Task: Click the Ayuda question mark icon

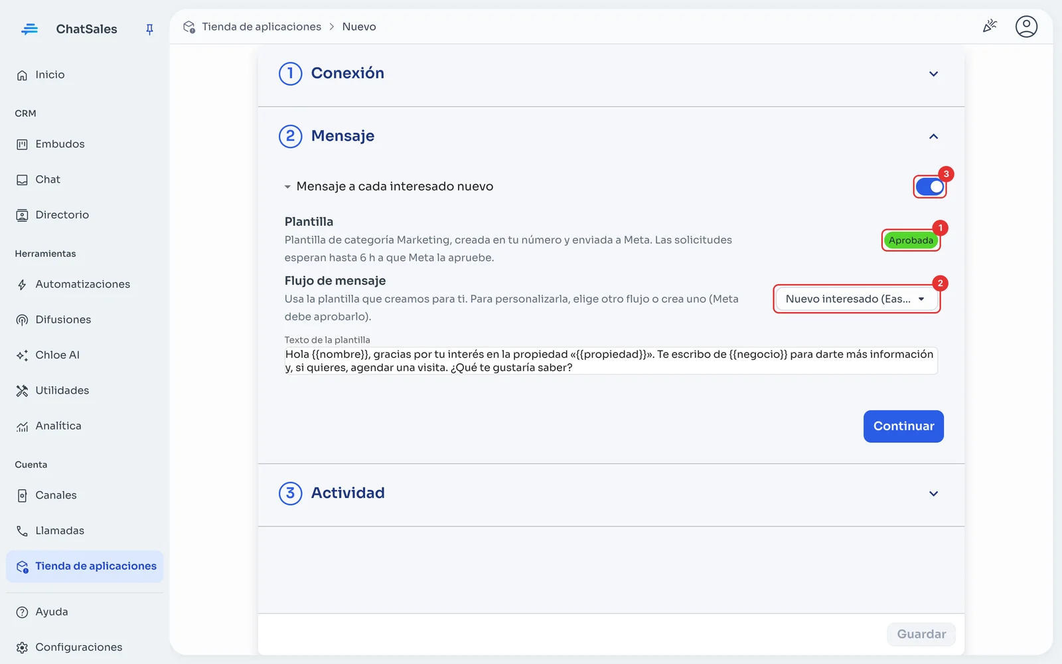Action: [22, 612]
